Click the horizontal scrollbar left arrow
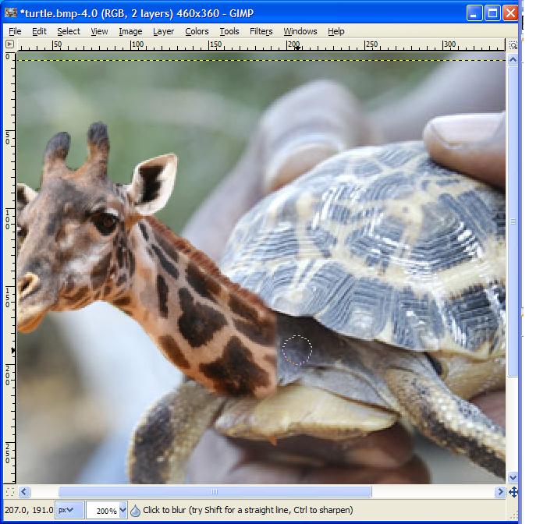Screen dimensions: 554x524 click(x=24, y=492)
